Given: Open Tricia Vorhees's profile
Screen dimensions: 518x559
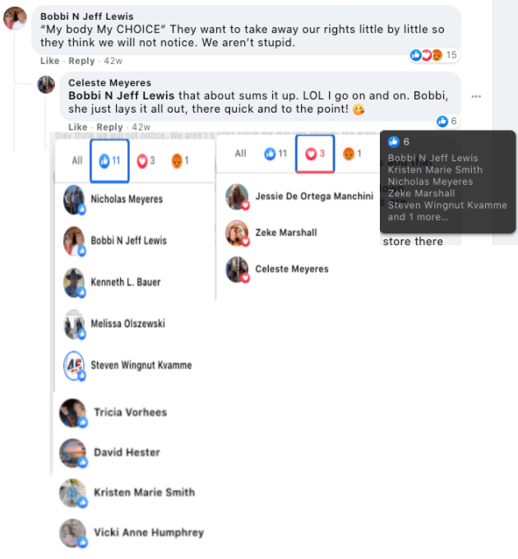Looking at the screenshot, I should [131, 413].
